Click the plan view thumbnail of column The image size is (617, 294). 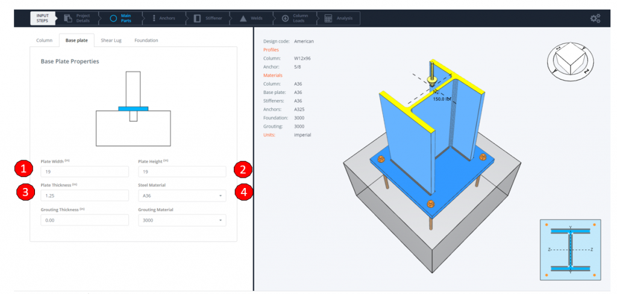(x=569, y=249)
